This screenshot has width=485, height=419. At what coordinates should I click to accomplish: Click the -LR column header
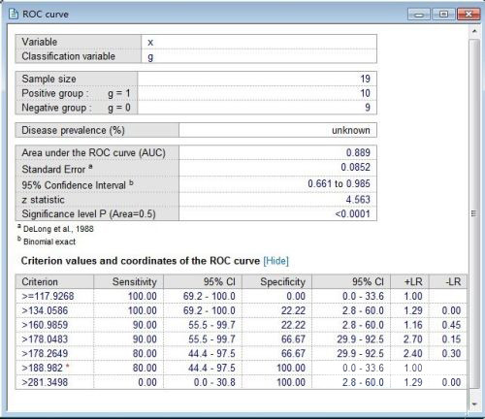pos(448,281)
